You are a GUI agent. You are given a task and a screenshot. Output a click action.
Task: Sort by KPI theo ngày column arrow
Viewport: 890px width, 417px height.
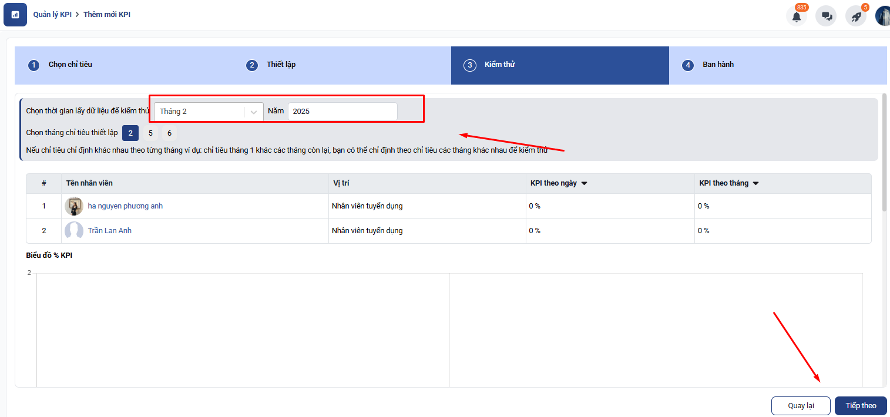click(584, 183)
